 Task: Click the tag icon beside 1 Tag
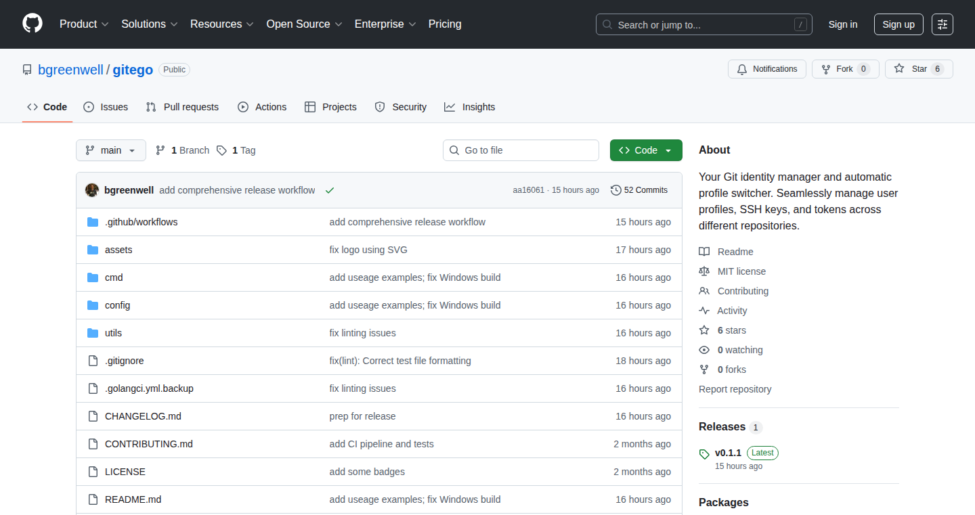[221, 150]
